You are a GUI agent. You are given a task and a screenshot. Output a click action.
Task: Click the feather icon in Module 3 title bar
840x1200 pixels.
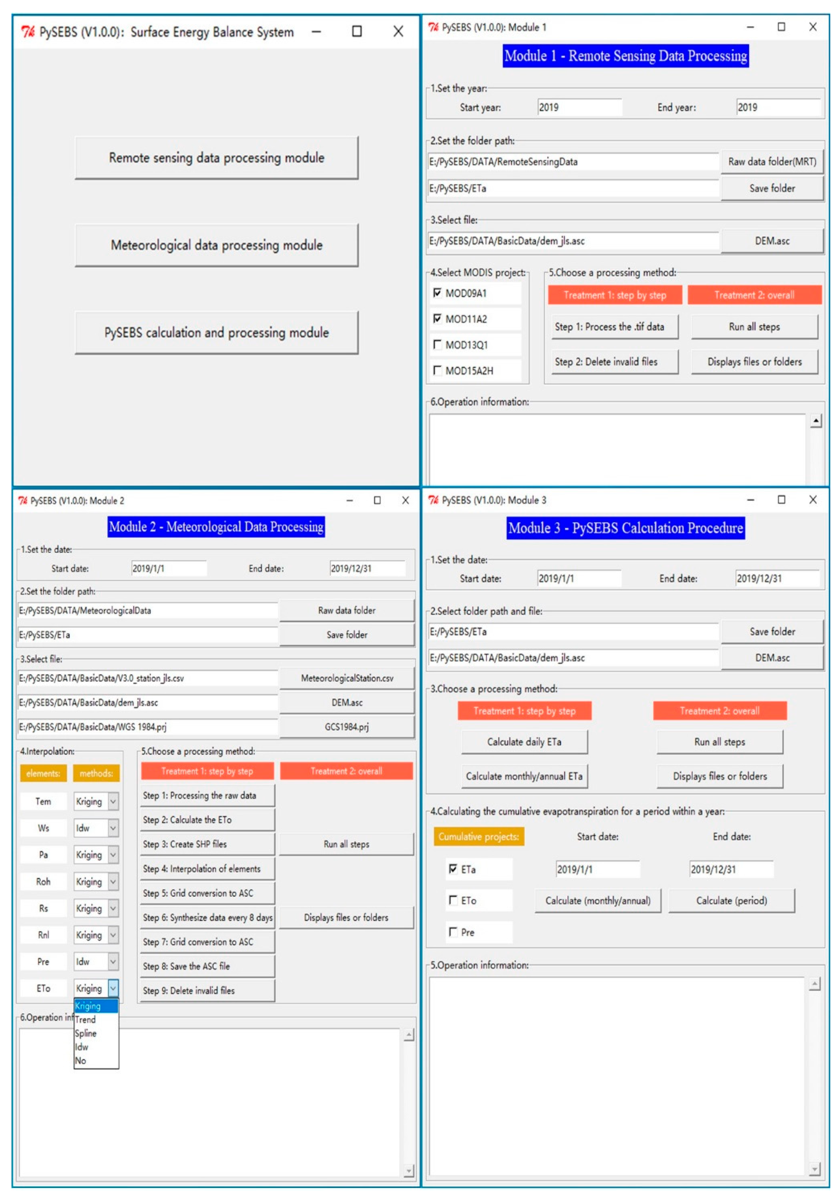pyautogui.click(x=433, y=500)
